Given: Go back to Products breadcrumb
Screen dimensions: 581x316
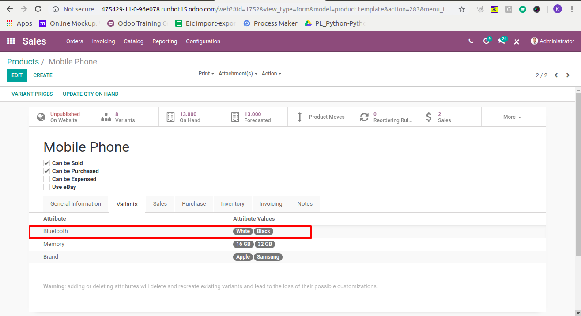Looking at the screenshot, I should coord(23,62).
